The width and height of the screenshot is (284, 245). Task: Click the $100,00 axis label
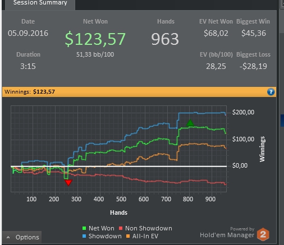click(243, 139)
